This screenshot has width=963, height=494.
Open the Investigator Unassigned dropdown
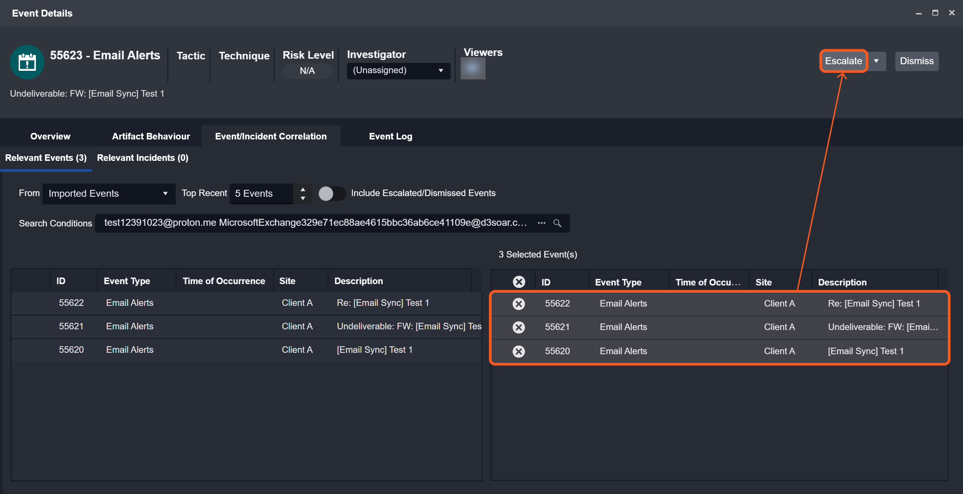[398, 71]
